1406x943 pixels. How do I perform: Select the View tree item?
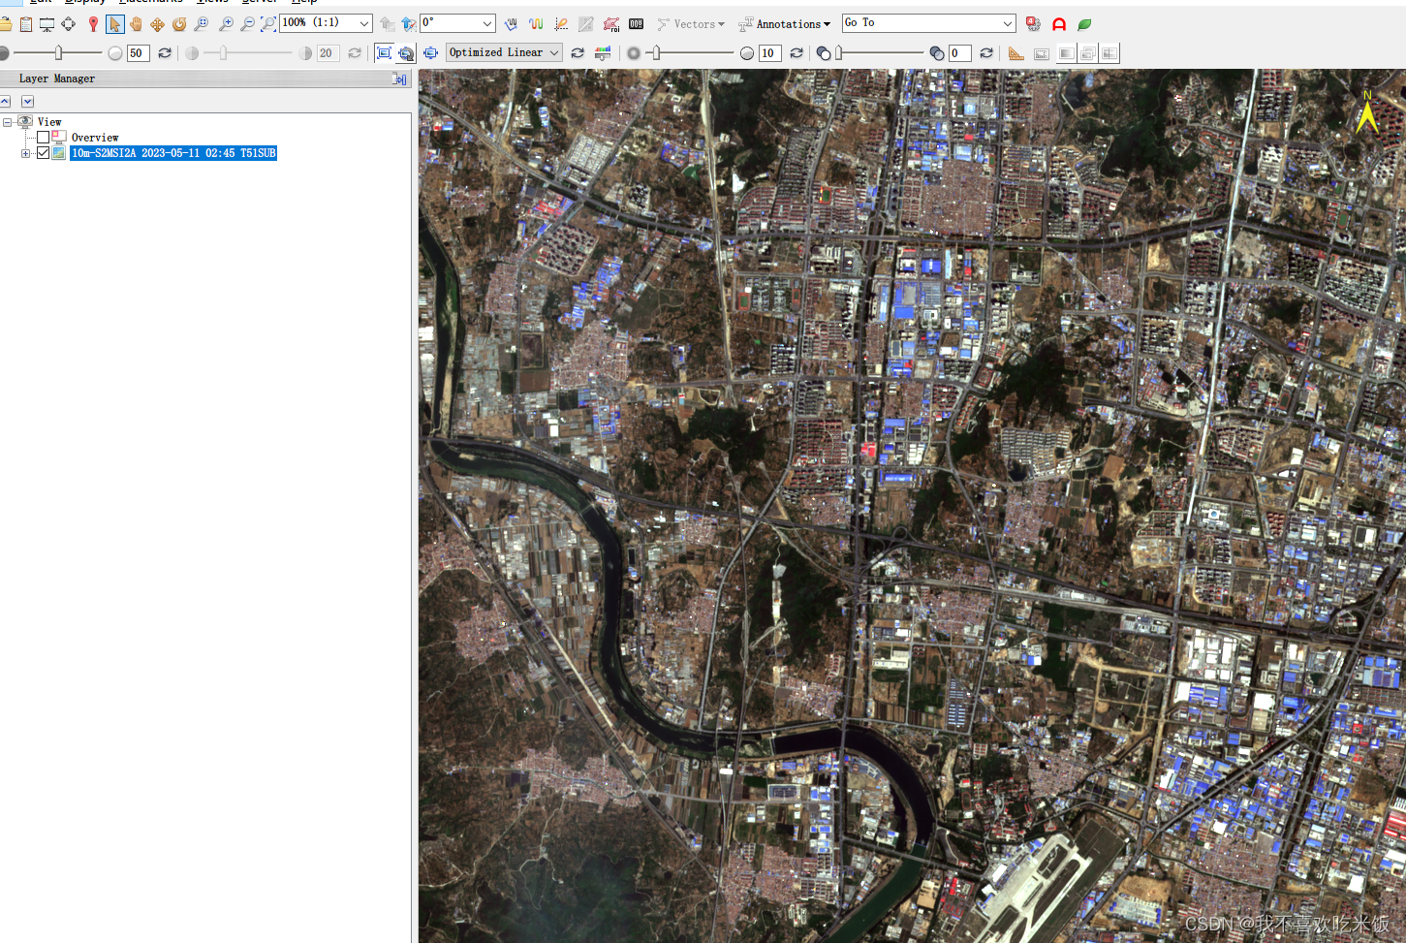(49, 122)
